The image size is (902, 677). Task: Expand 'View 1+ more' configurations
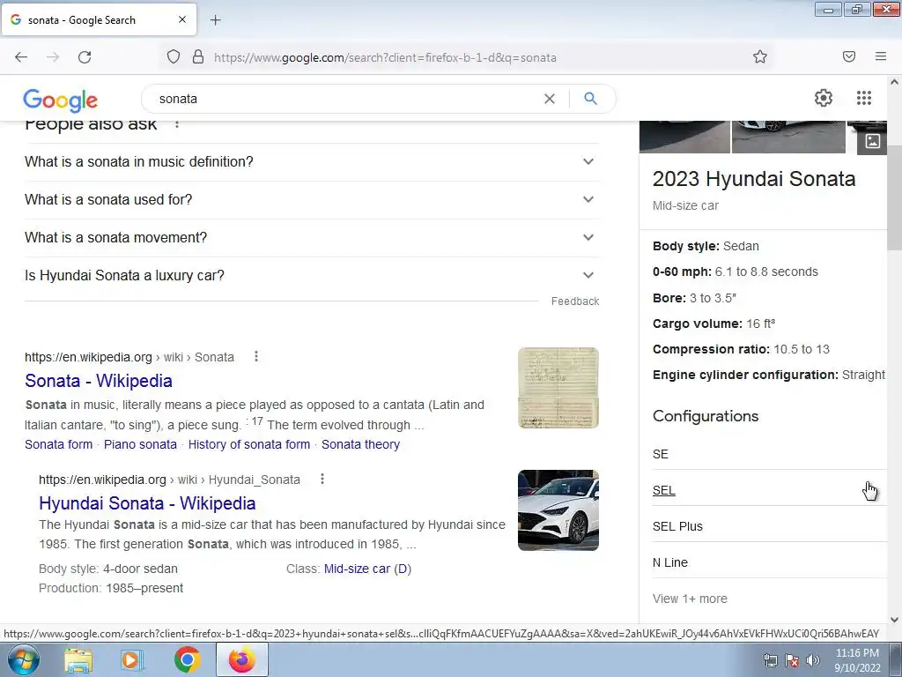[690, 599]
